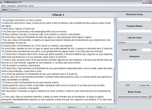
Task: Click the Salvar Nota button
Action: [145, 85]
